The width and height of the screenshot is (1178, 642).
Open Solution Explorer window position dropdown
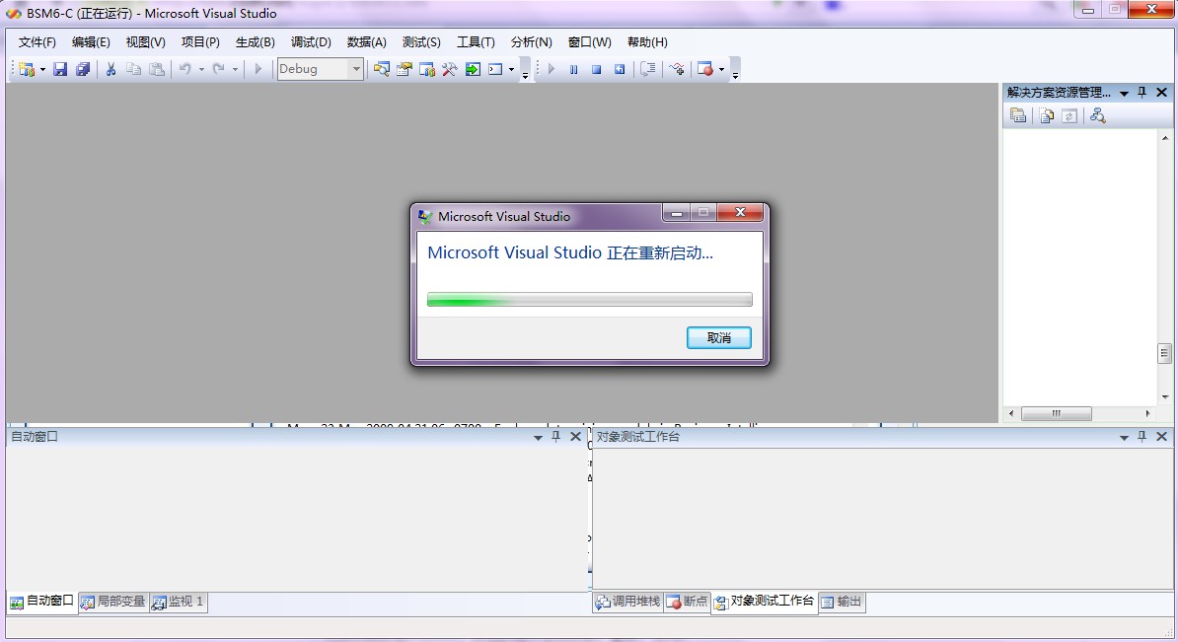point(1124,93)
